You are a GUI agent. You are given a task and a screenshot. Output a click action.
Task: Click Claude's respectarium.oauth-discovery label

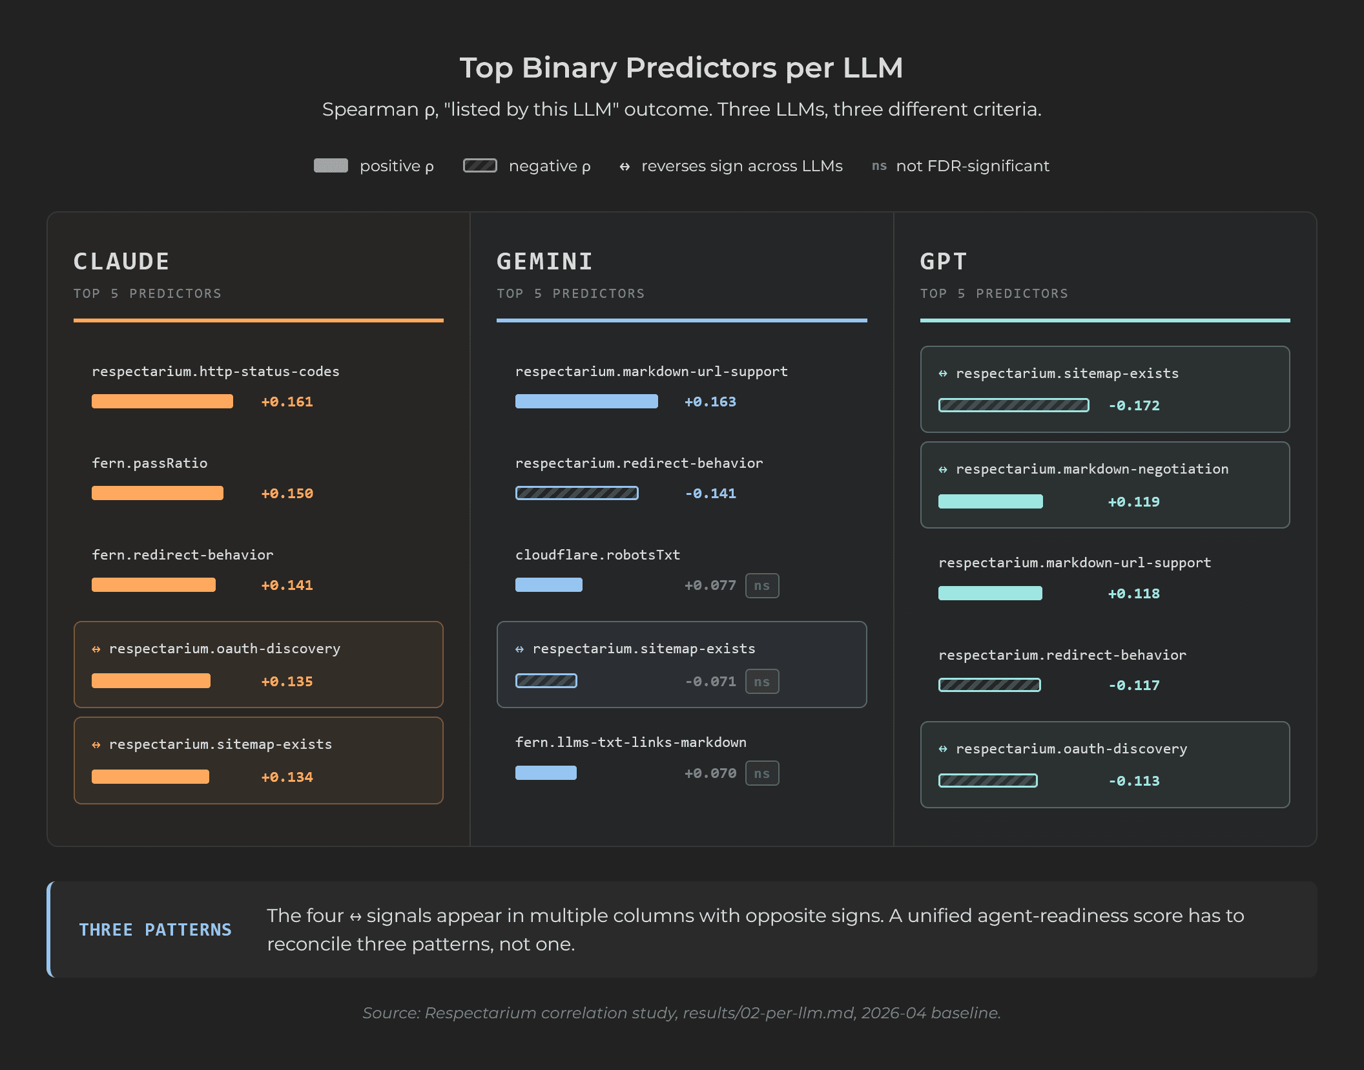tap(225, 649)
